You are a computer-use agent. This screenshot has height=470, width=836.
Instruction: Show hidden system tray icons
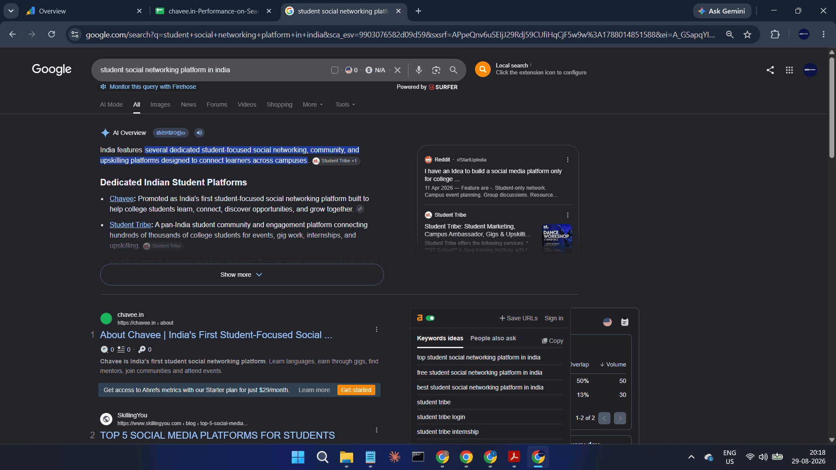691,457
